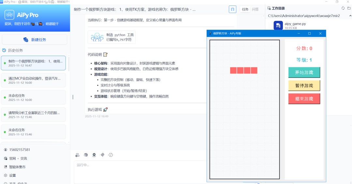Click the 运行中... message input box
Screen dimensions: 352x184
click(x=140, y=172)
